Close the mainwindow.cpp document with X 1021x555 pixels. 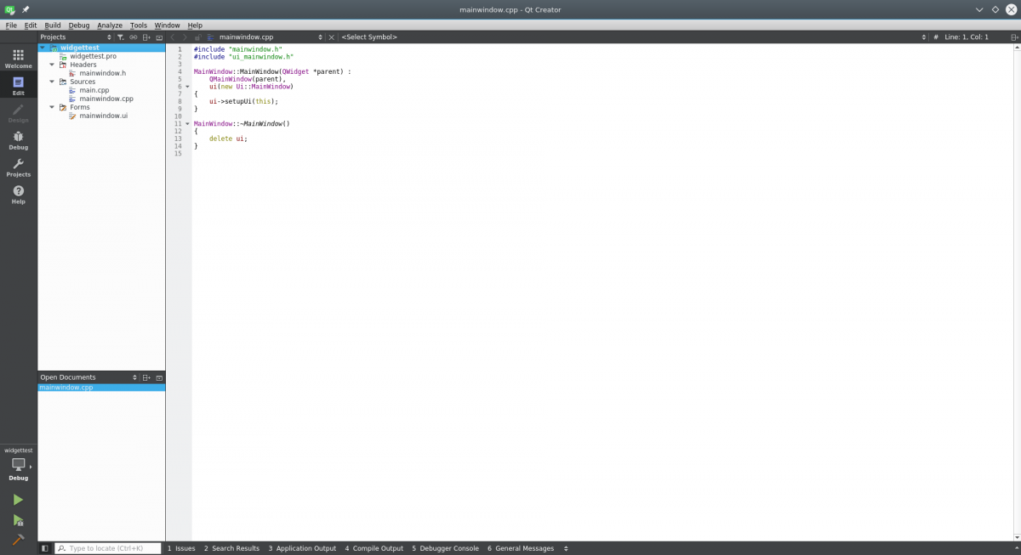pyautogui.click(x=332, y=37)
